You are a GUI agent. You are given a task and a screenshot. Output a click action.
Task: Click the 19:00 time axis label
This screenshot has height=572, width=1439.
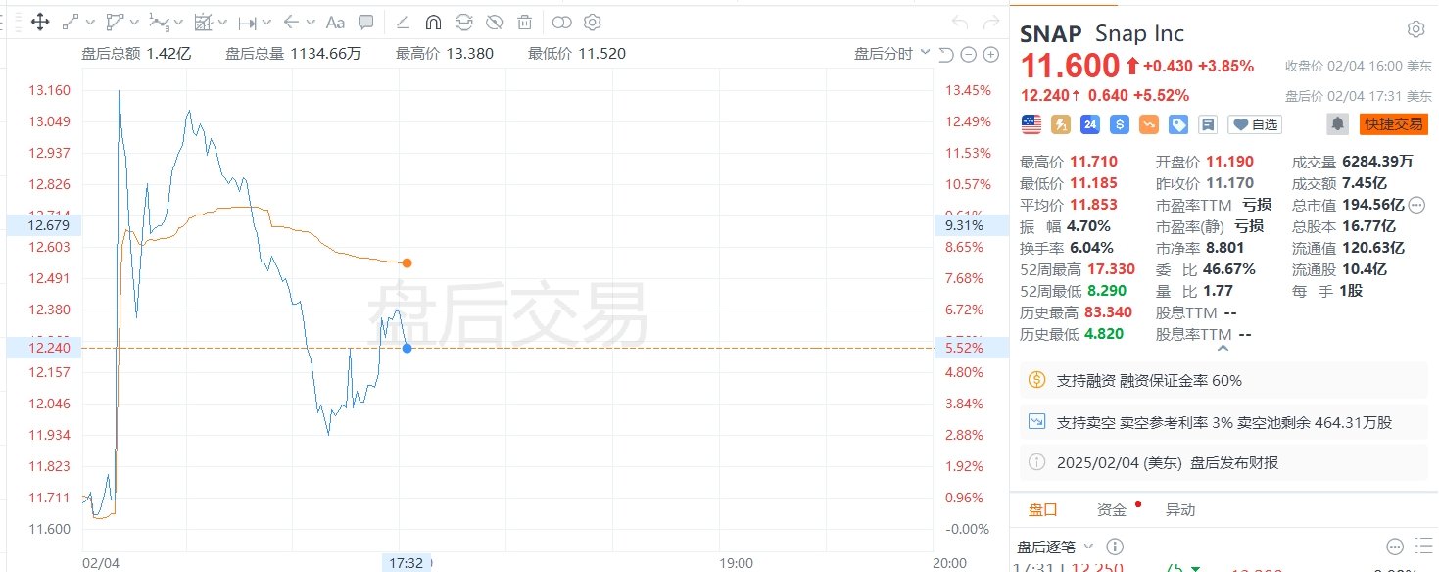click(736, 563)
